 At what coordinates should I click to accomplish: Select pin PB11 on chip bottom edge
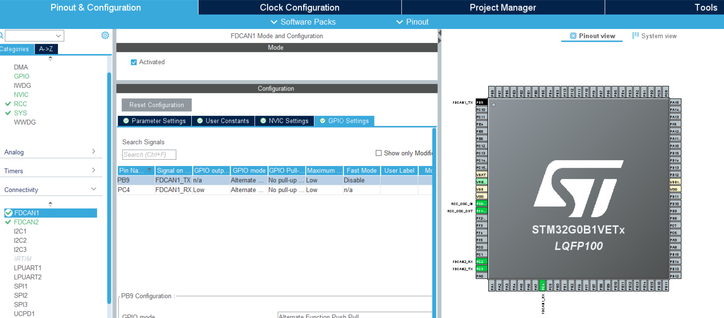666,286
